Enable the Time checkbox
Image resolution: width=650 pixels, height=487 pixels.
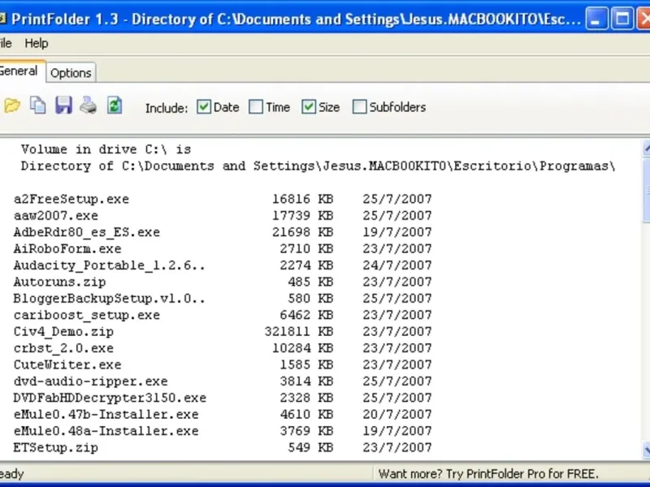click(x=256, y=107)
